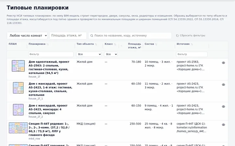The width and height of the screenshot is (235, 146).
Task: Sort by Площадь этажа column sort icon
Action: click(x=121, y=46)
